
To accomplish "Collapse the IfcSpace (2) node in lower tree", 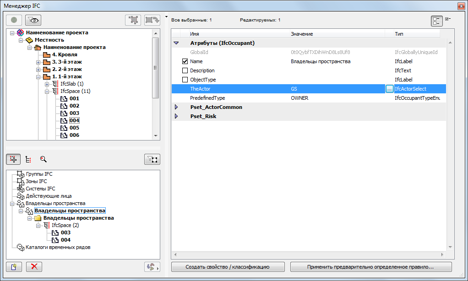I will 38,226.
